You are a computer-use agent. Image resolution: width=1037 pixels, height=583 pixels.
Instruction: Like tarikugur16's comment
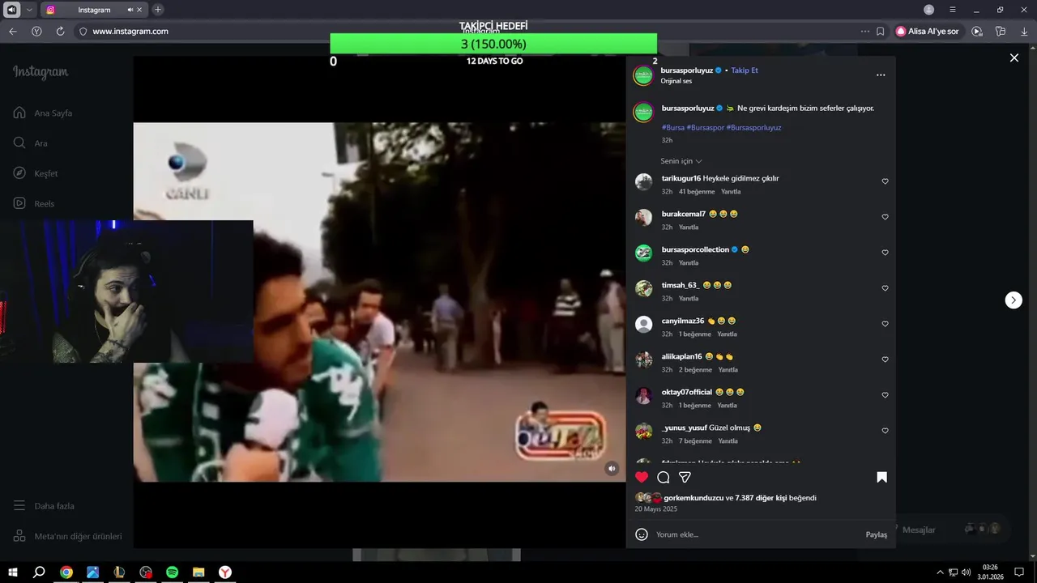(885, 181)
